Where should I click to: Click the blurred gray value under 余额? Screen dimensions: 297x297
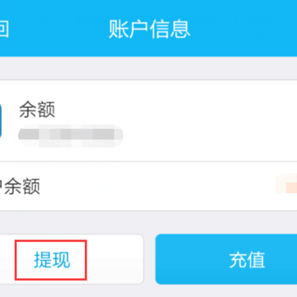point(71,136)
